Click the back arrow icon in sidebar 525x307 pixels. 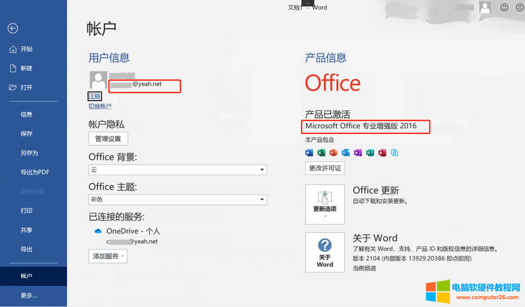13,29
